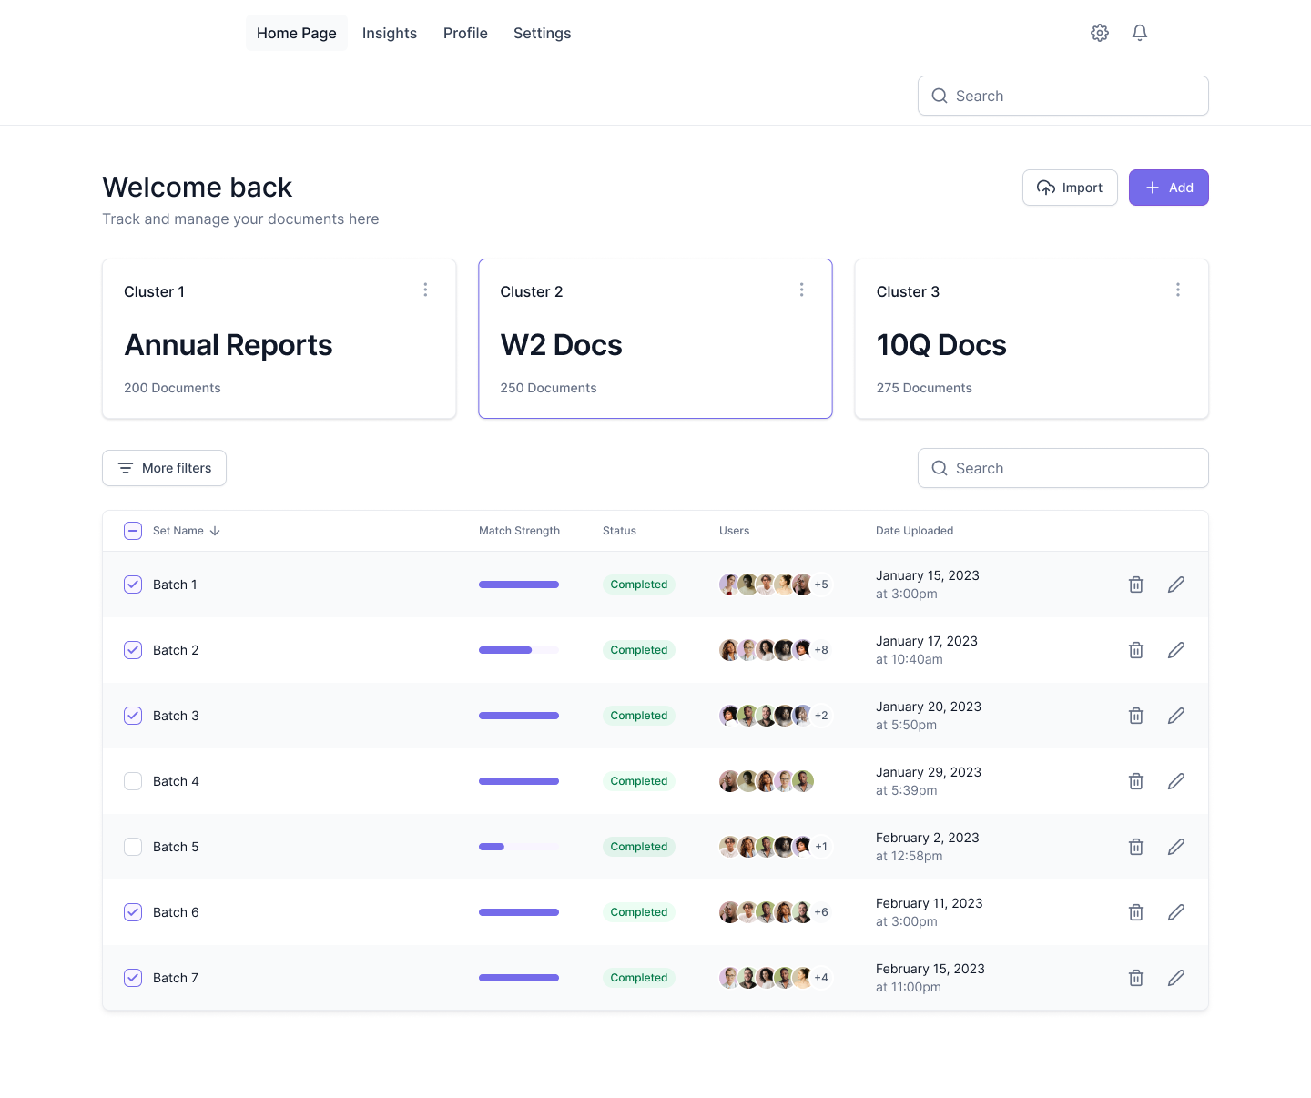Select the Annual Reports cluster card
1311x1098 pixels.
point(279,339)
